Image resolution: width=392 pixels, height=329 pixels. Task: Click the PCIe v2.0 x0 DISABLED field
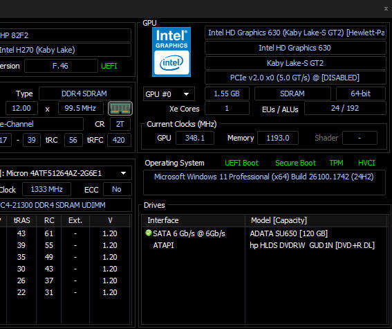click(x=295, y=78)
